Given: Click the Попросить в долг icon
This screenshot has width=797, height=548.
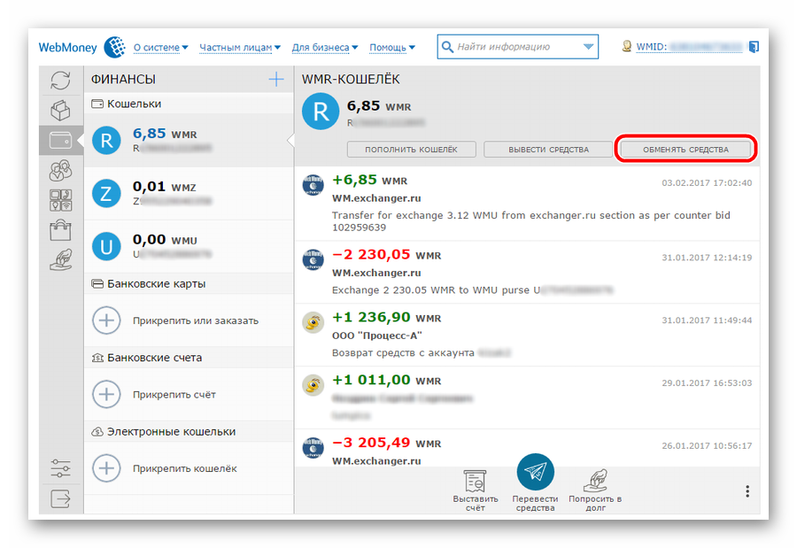Looking at the screenshot, I should (x=595, y=481).
